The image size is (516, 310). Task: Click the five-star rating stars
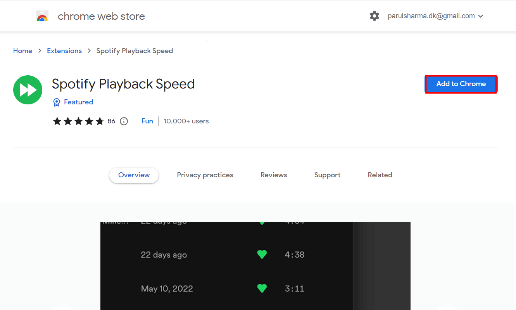point(78,121)
